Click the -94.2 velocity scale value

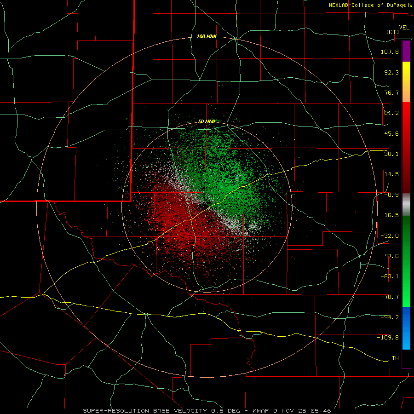pyautogui.click(x=390, y=317)
